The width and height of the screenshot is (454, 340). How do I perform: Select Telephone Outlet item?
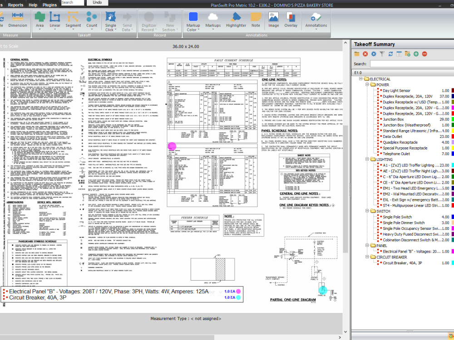pos(396,154)
